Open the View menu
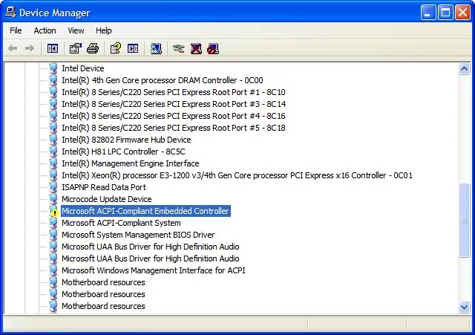 [x=76, y=30]
